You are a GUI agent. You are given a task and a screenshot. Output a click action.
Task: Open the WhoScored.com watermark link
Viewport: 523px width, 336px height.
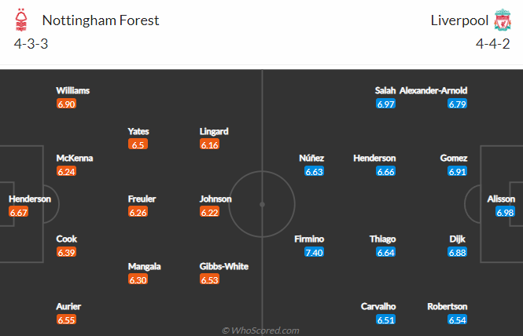tap(260, 331)
